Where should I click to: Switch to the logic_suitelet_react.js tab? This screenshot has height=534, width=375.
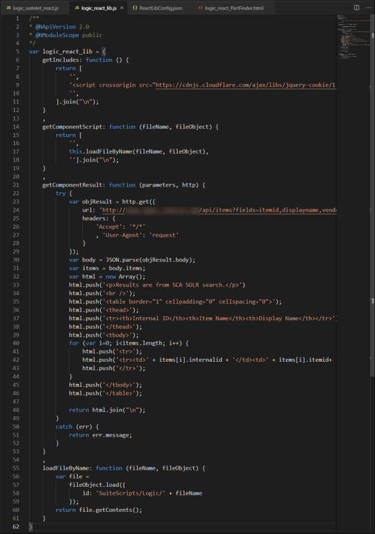pyautogui.click(x=35, y=8)
